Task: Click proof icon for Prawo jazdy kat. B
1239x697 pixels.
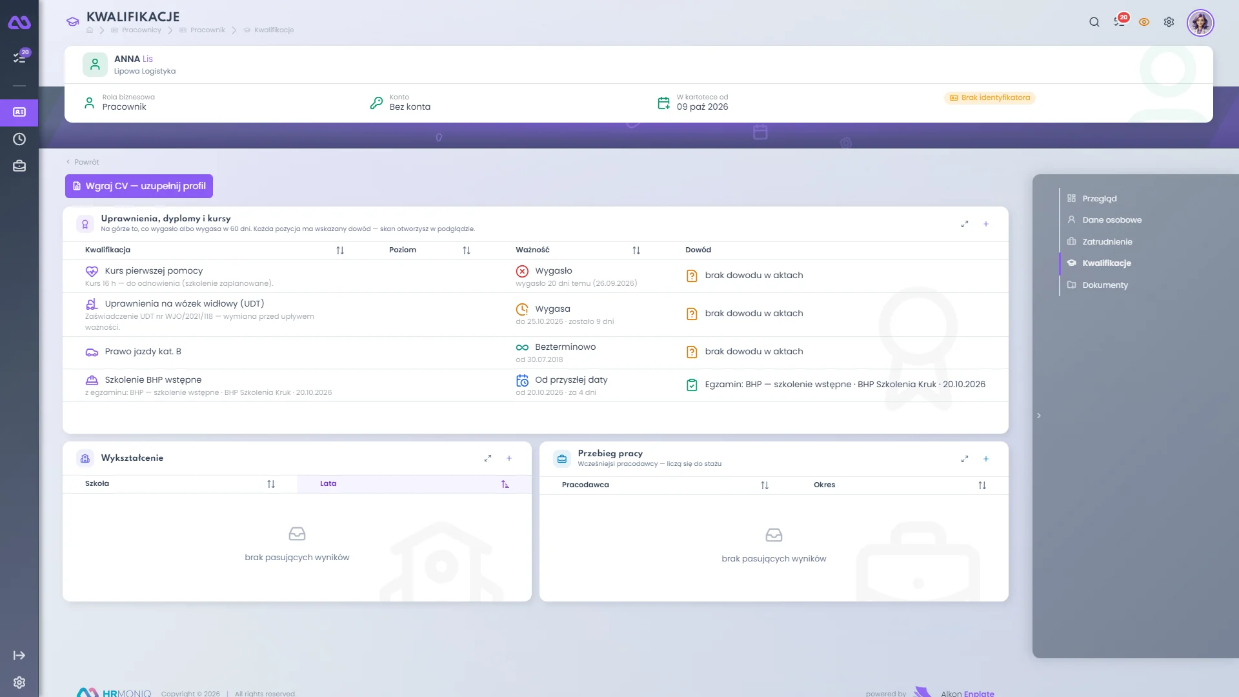Action: [x=692, y=352]
